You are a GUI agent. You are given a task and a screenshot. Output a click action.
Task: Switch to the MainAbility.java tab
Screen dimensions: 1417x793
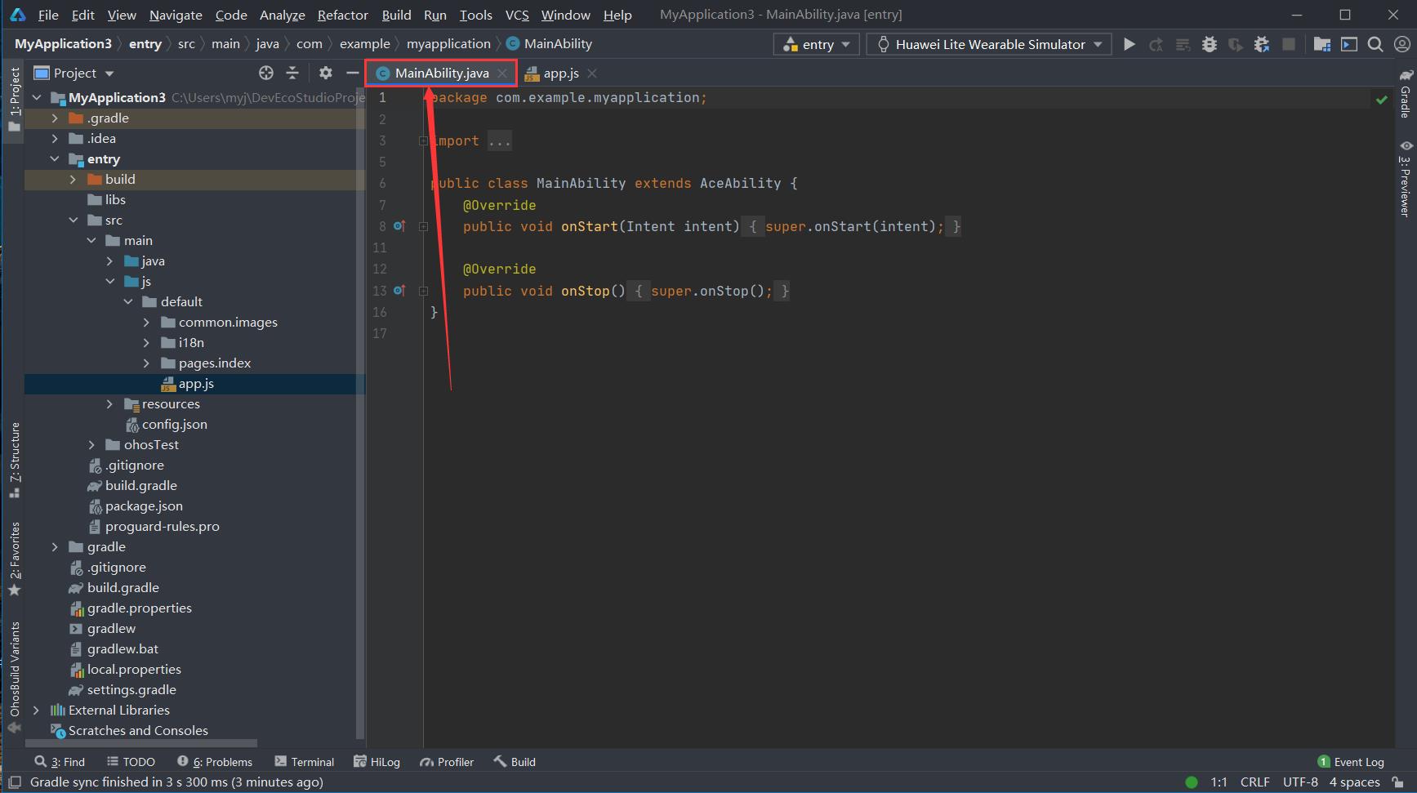click(x=442, y=74)
